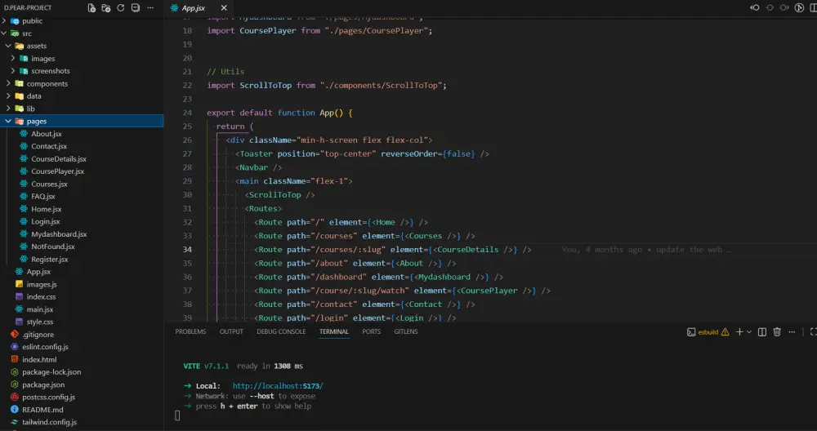
Task: Create a new terminal with plus icon
Action: pyautogui.click(x=739, y=332)
